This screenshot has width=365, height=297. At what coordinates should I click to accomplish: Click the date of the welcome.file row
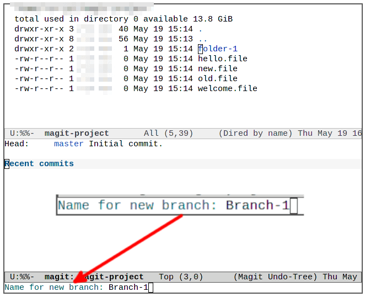[163, 88]
